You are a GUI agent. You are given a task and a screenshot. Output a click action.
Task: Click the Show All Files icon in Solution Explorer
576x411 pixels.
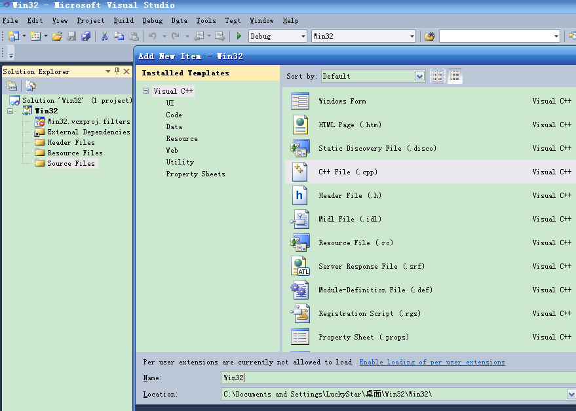(x=31, y=86)
